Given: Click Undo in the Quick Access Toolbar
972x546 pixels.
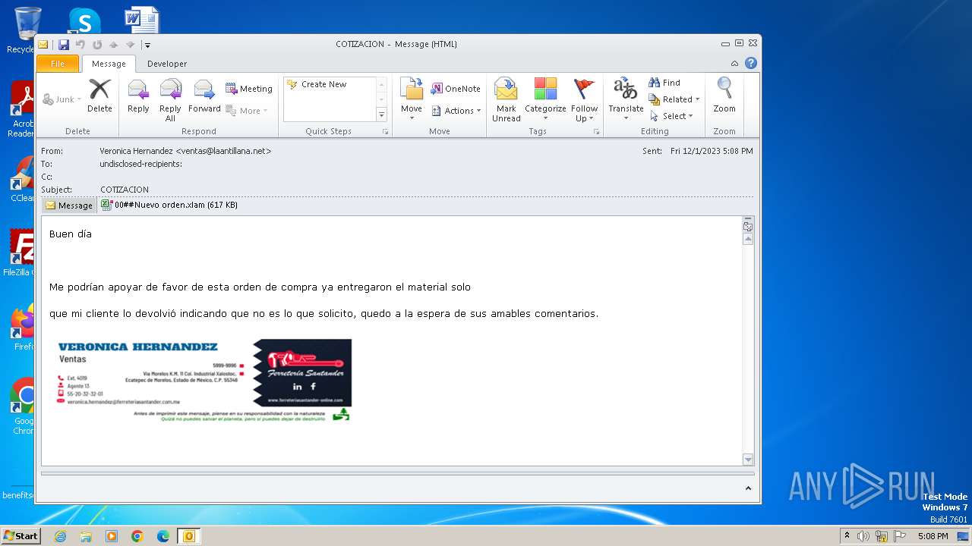Looking at the screenshot, I should pos(80,44).
